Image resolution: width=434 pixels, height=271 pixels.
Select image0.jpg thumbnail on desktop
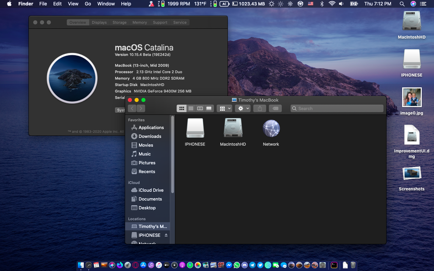412,98
